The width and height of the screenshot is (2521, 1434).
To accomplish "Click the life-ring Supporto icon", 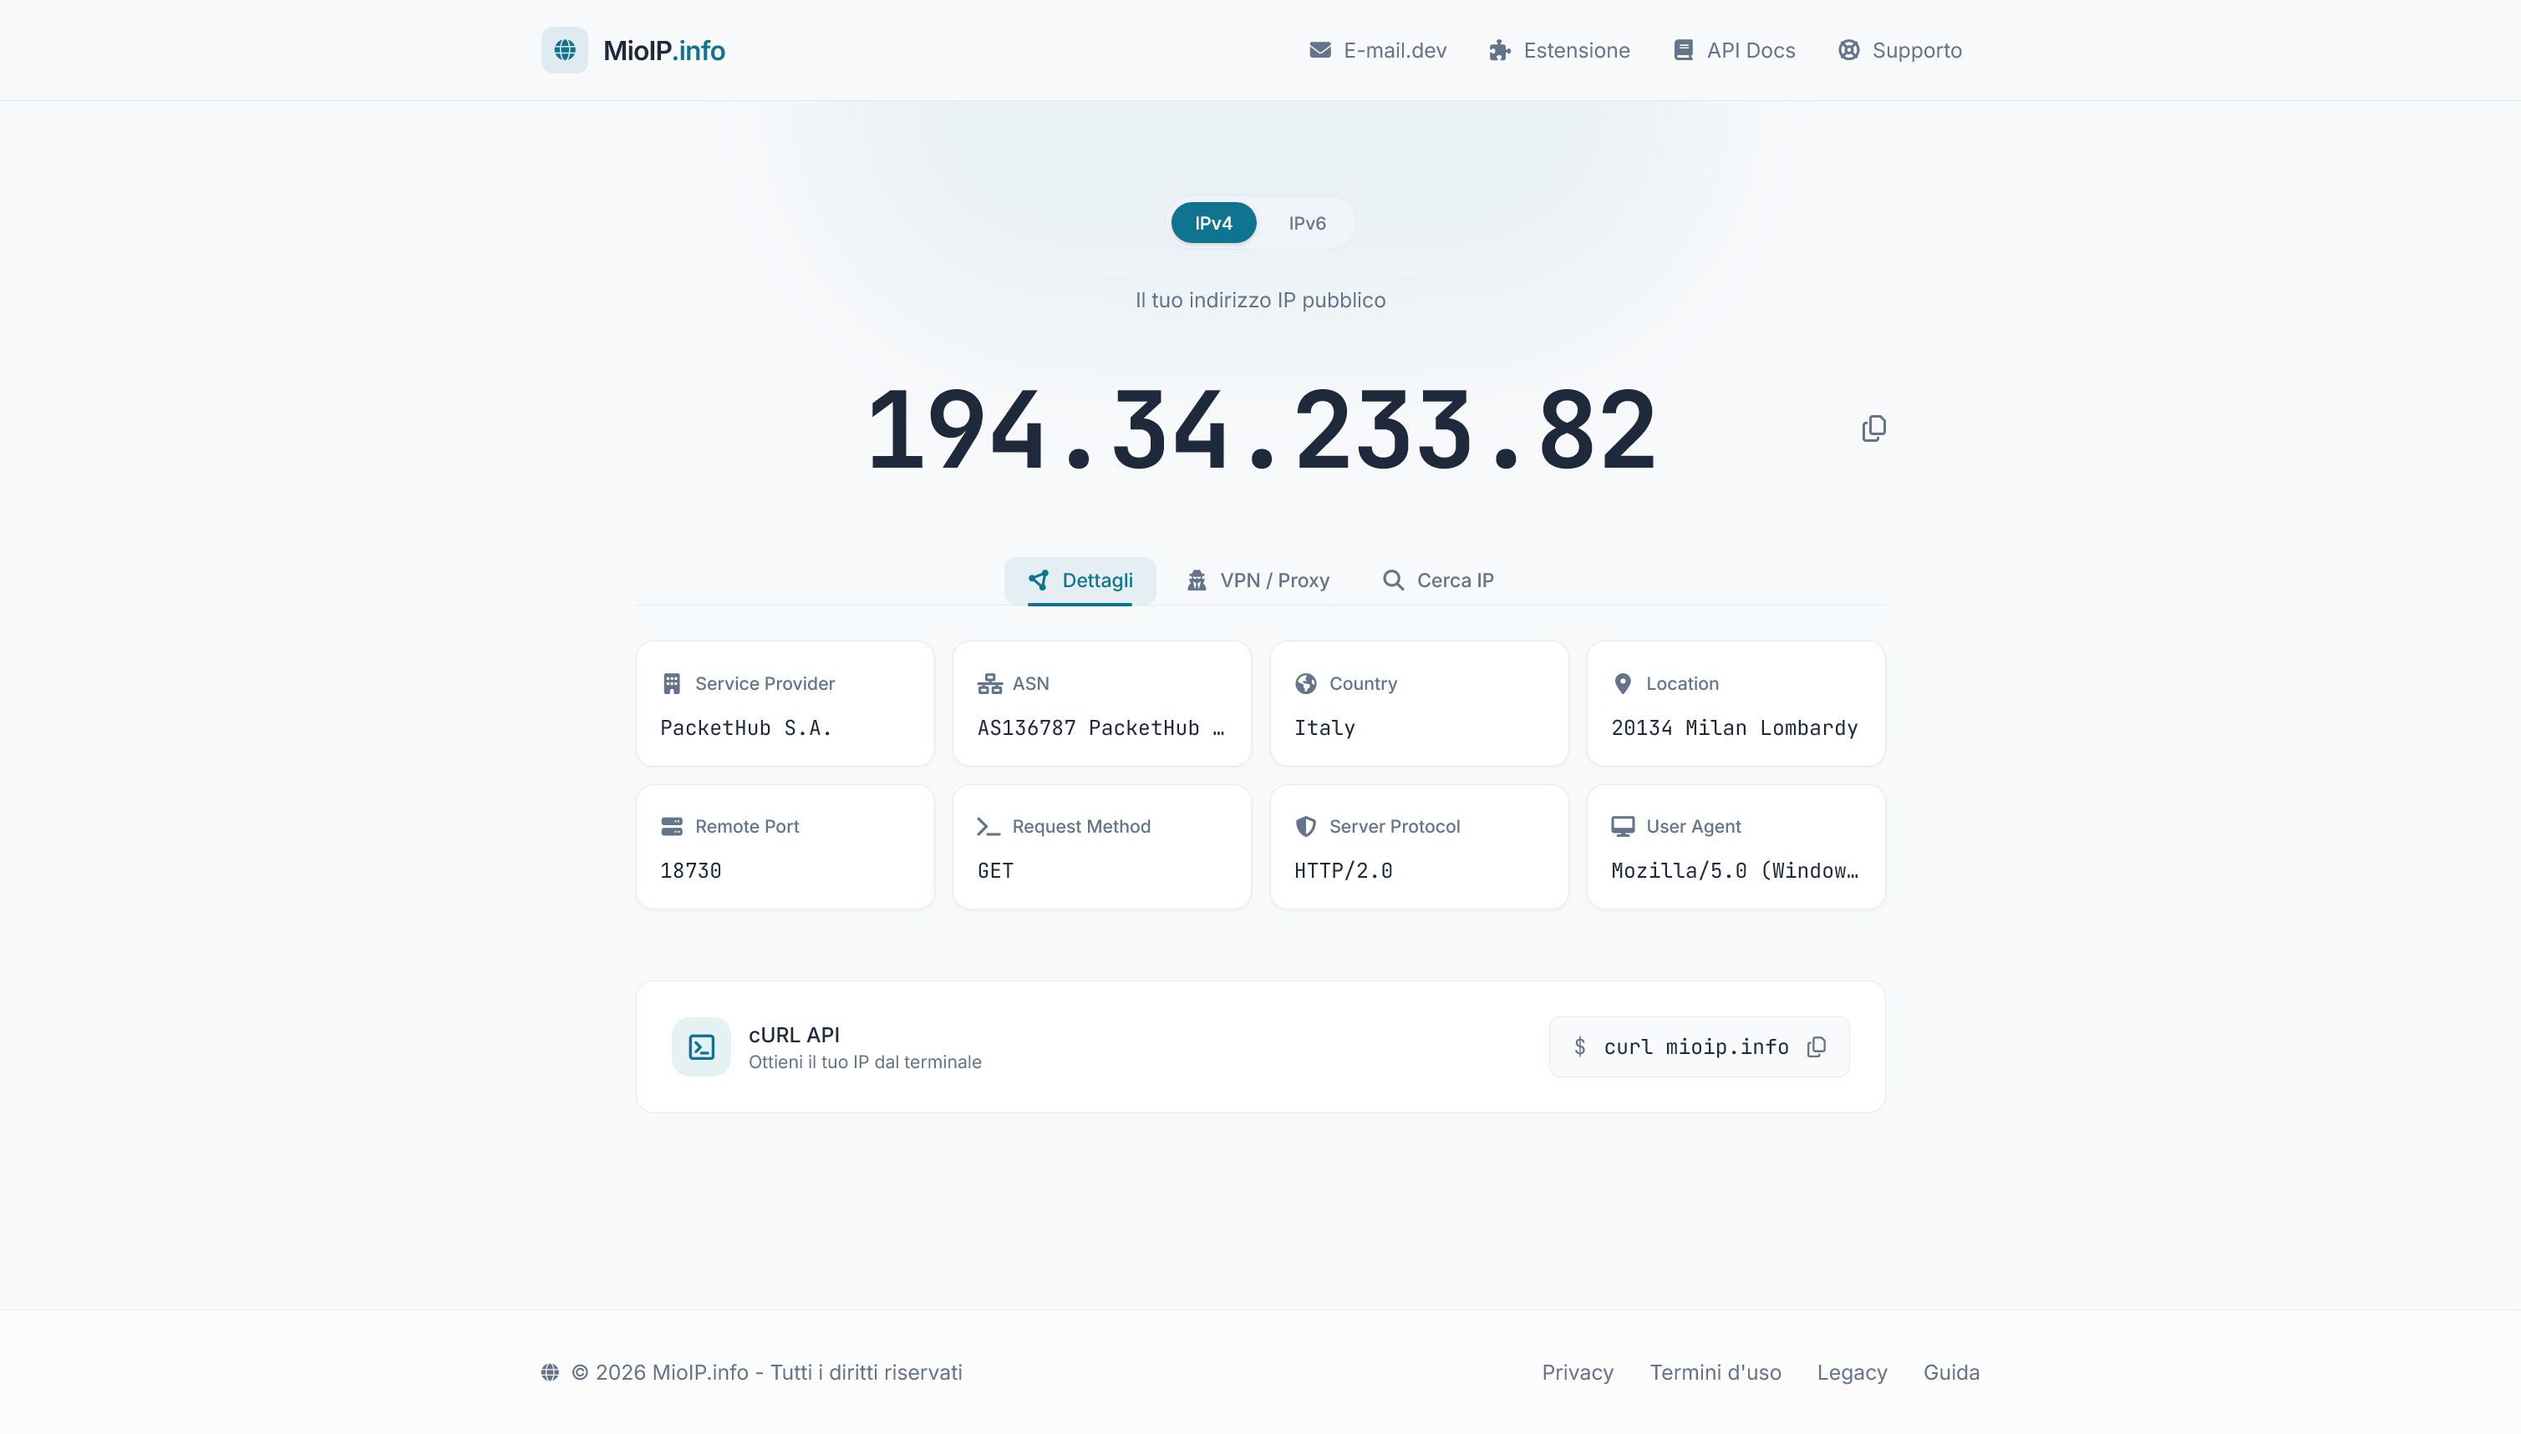I will pyautogui.click(x=1849, y=49).
